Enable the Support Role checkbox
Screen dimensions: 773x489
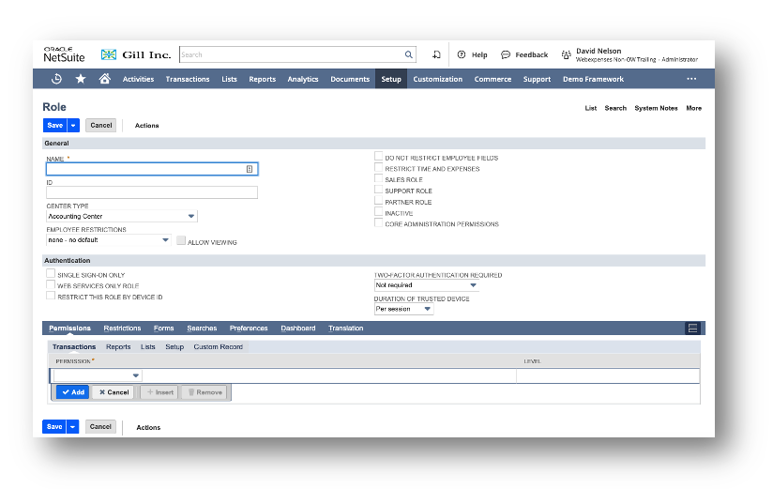(379, 190)
